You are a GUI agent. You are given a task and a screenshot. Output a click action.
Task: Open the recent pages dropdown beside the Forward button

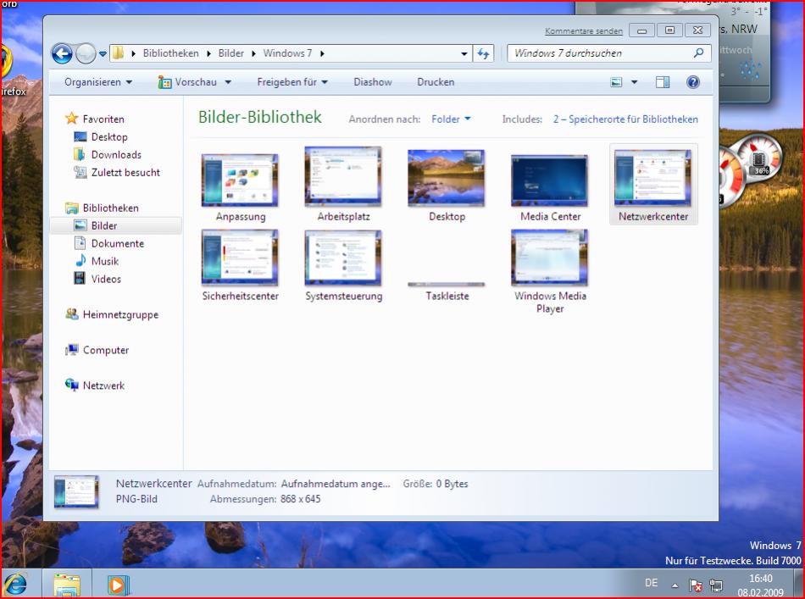pyautogui.click(x=103, y=53)
